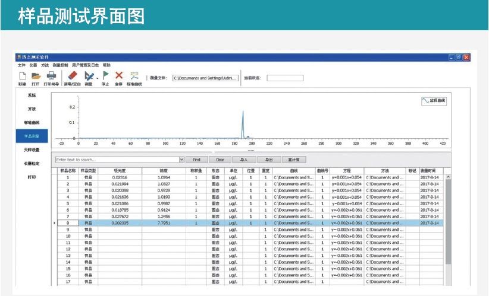Click the 标记 column header

pyautogui.click(x=412, y=171)
